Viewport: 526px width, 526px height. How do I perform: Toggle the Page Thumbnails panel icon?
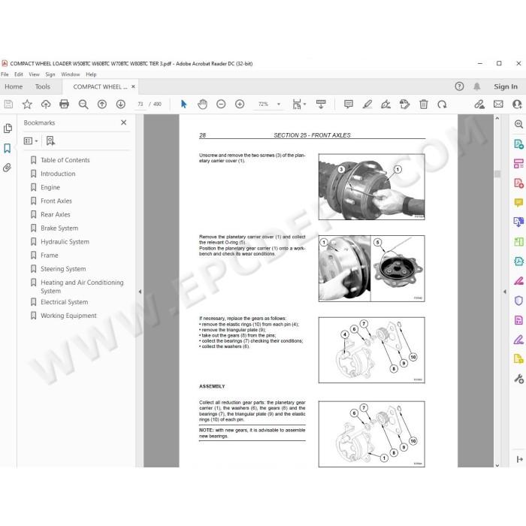[8, 128]
